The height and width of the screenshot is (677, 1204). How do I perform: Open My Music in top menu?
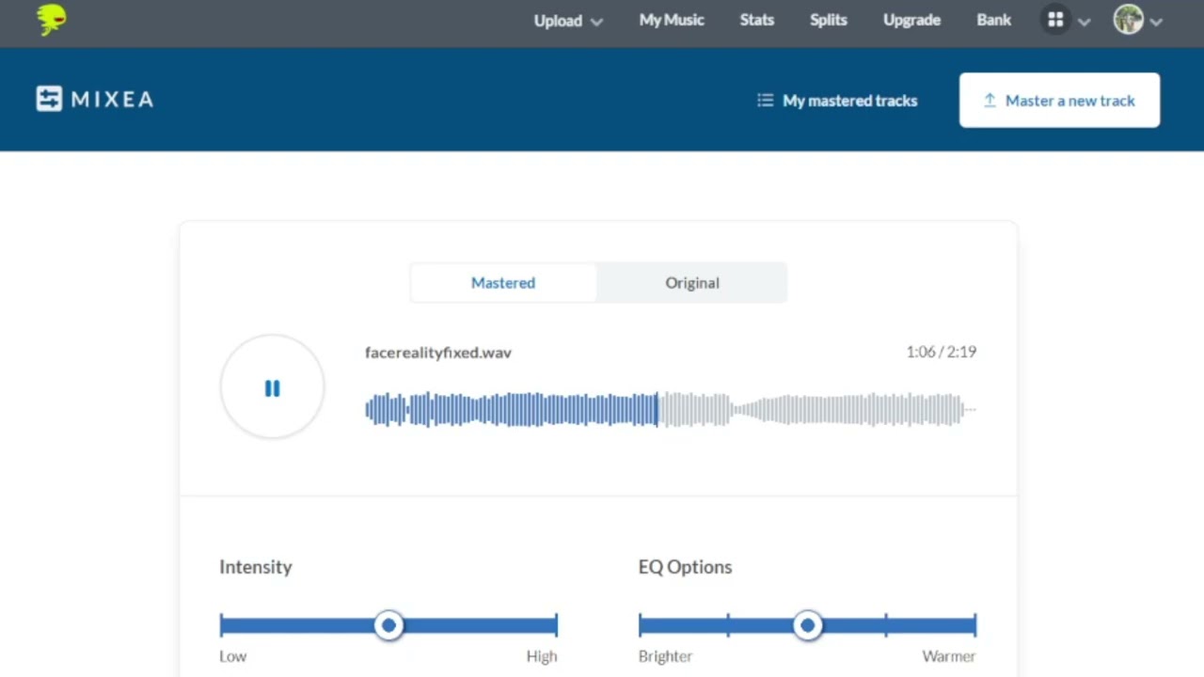672,20
